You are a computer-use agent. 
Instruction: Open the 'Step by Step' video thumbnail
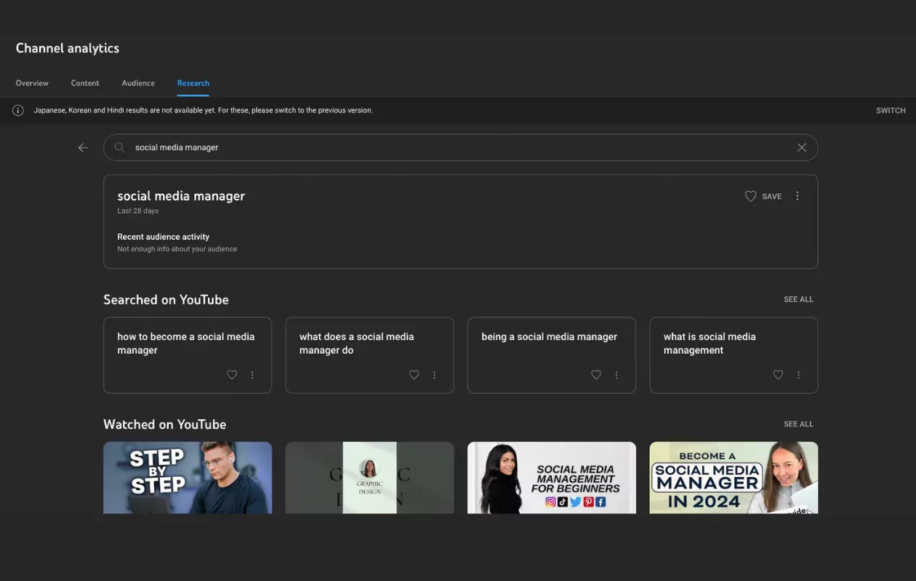[x=188, y=477]
